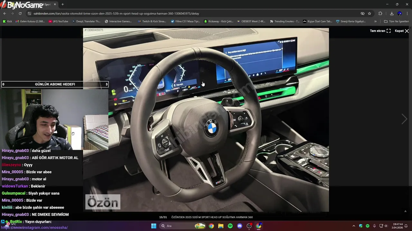
Task: Open the Kickaway bookmark
Action: pyautogui.click(x=219, y=21)
